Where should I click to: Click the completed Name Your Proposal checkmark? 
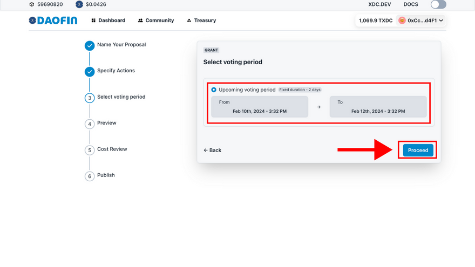click(90, 46)
